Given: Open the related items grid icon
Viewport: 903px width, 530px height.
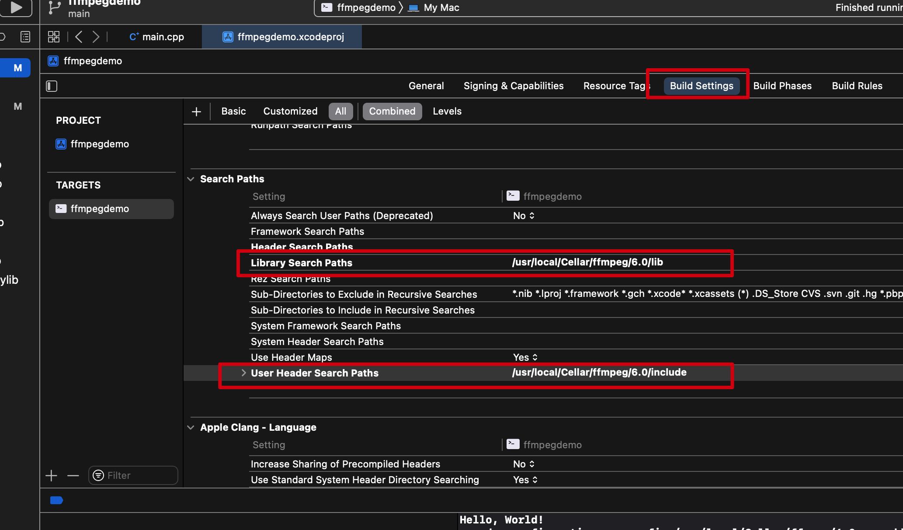Looking at the screenshot, I should [x=53, y=37].
